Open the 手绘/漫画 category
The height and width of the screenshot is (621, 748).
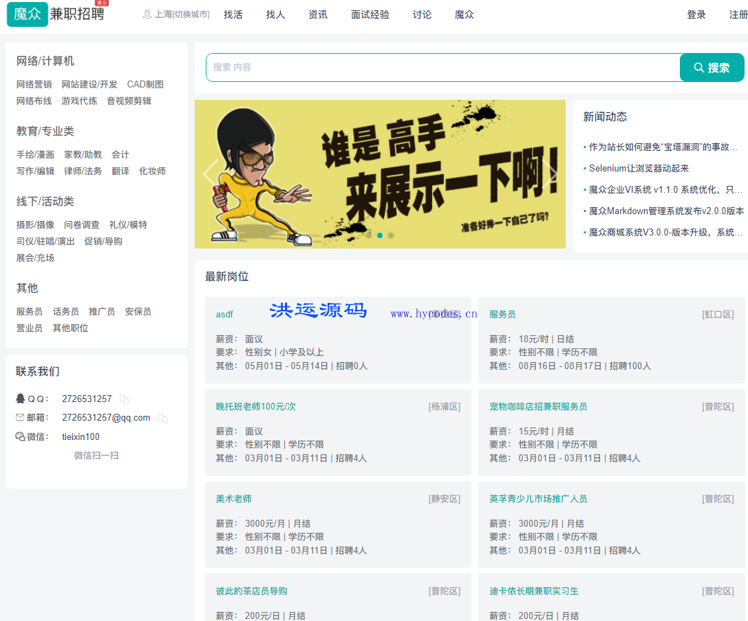point(35,155)
